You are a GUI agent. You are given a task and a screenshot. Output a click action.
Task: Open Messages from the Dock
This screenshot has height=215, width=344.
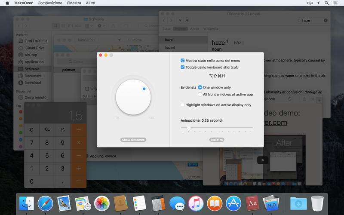pos(177,204)
